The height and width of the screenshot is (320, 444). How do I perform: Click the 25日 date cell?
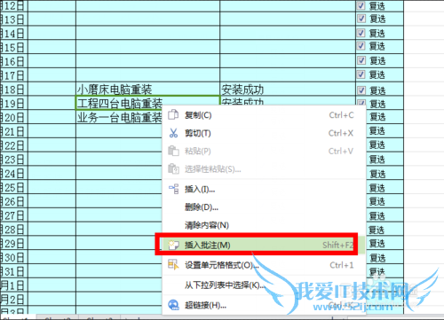click(14, 187)
